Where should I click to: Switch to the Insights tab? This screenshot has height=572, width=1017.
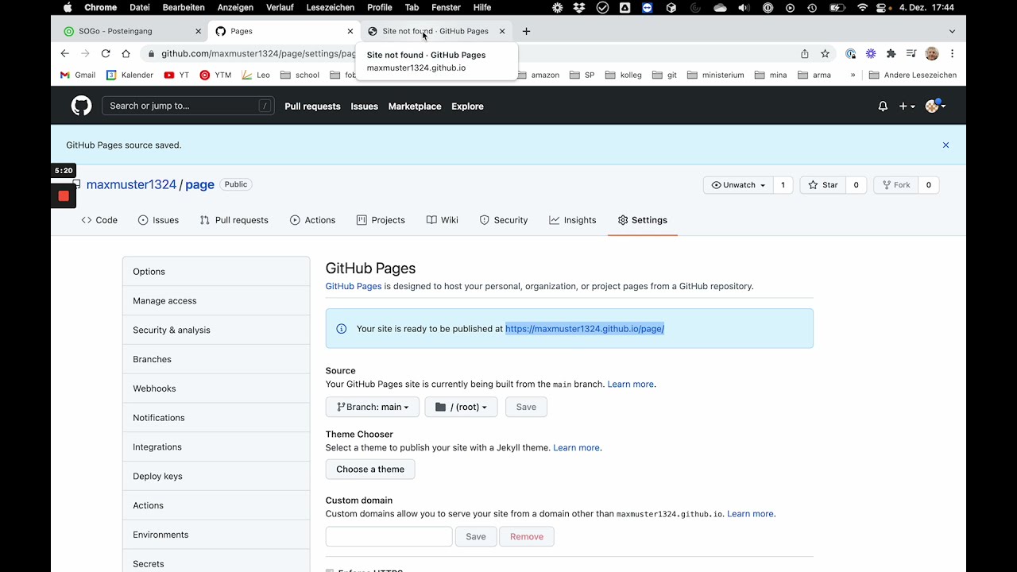pyautogui.click(x=572, y=220)
